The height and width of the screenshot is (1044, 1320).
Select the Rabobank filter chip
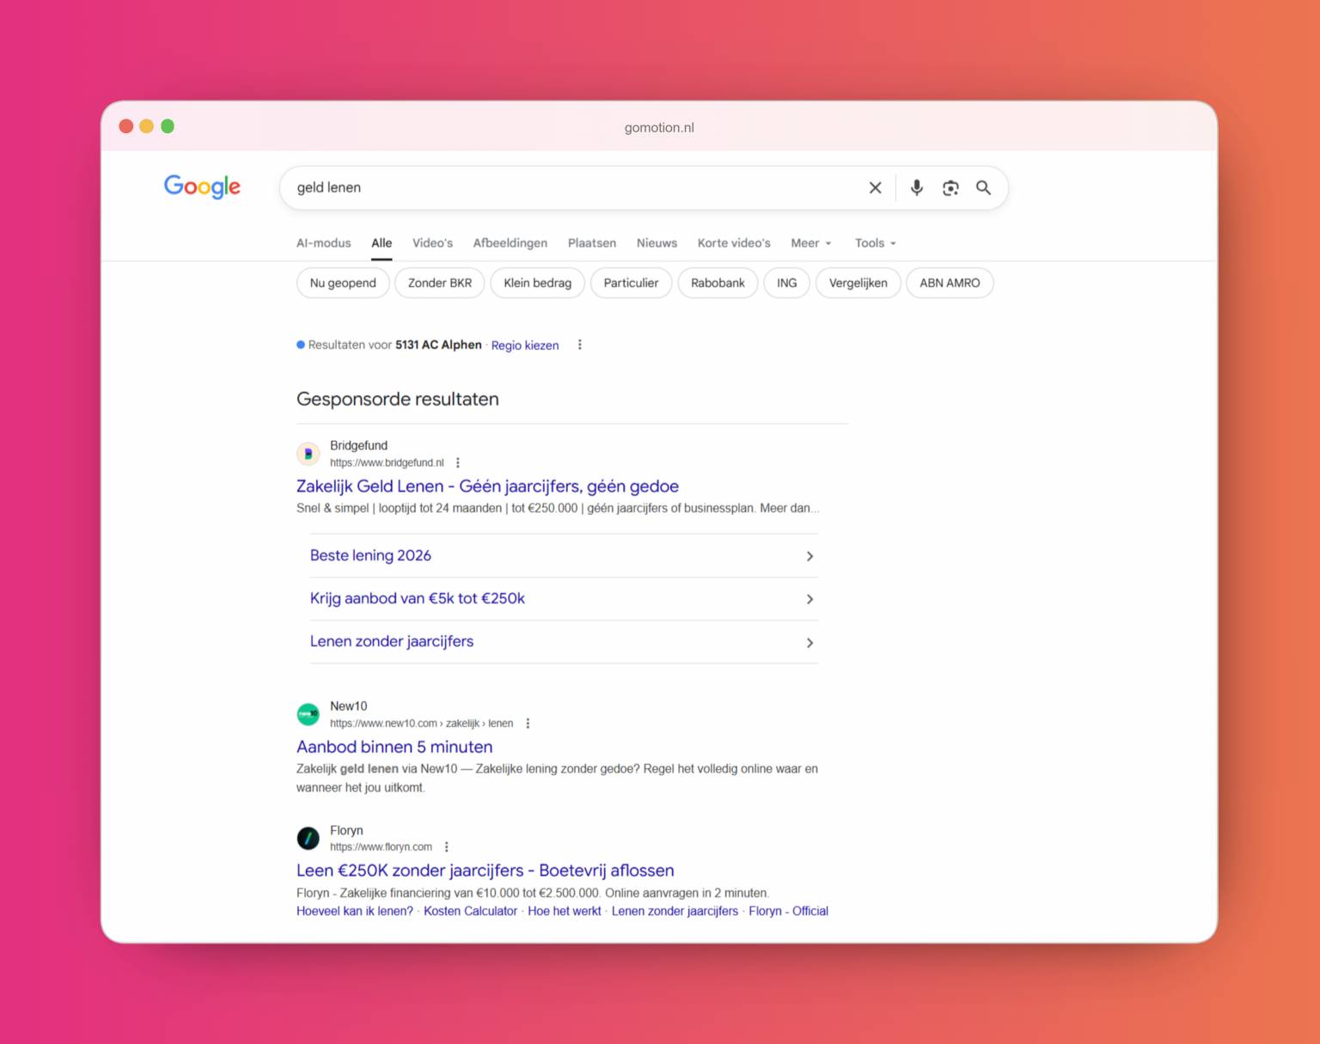point(718,283)
